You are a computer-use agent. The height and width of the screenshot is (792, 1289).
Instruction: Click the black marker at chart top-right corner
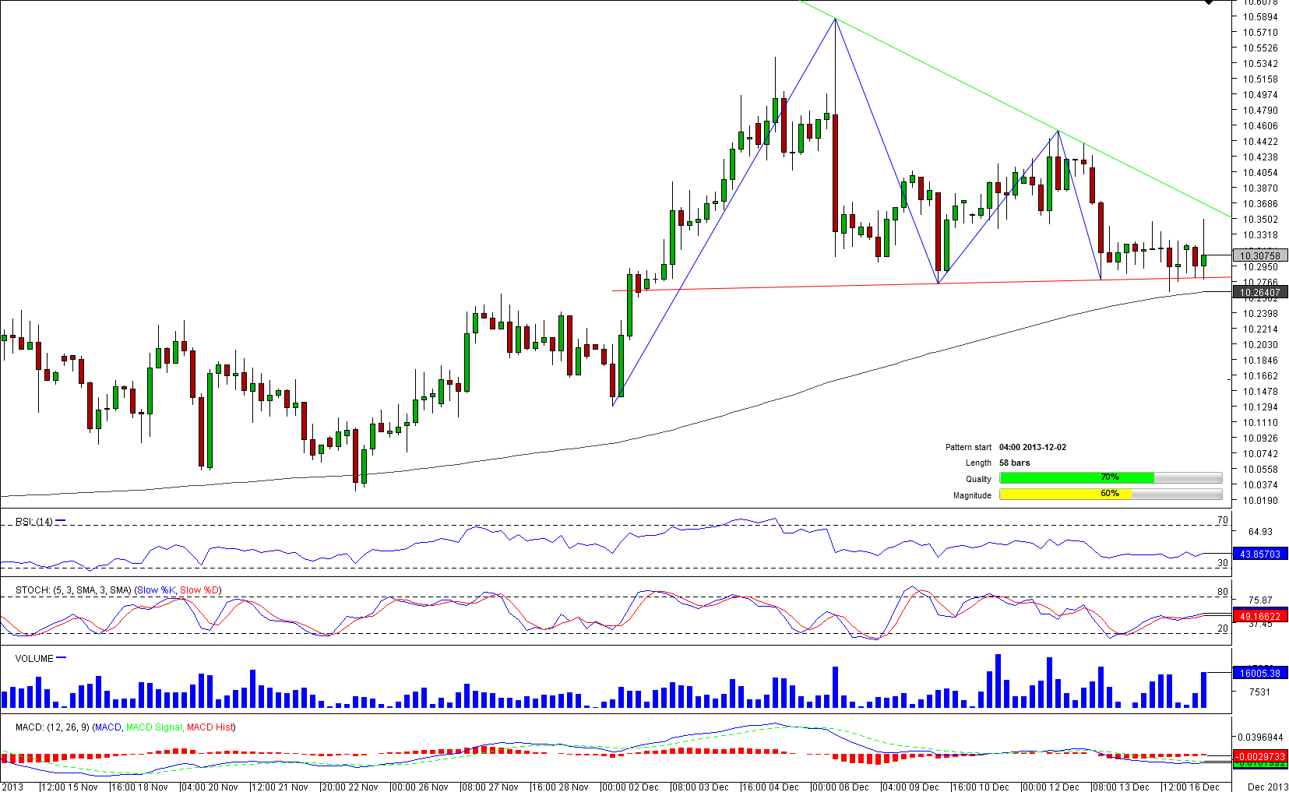(x=1209, y=2)
